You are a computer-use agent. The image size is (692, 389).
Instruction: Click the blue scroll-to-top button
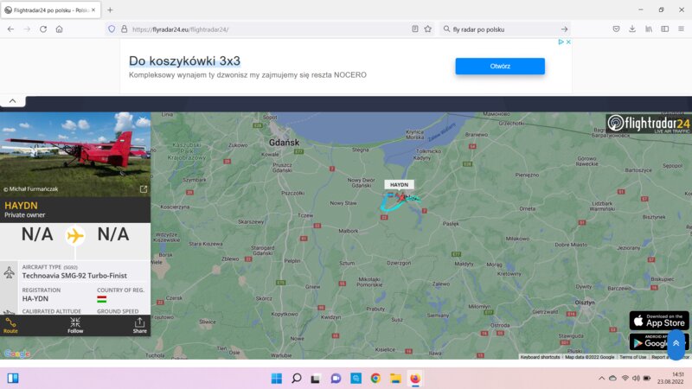(676, 343)
